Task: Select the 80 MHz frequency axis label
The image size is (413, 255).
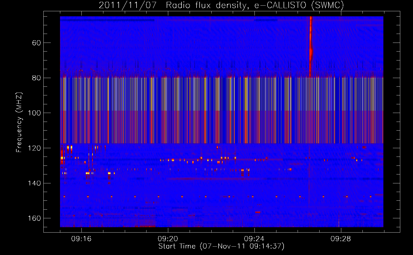Action: point(37,78)
